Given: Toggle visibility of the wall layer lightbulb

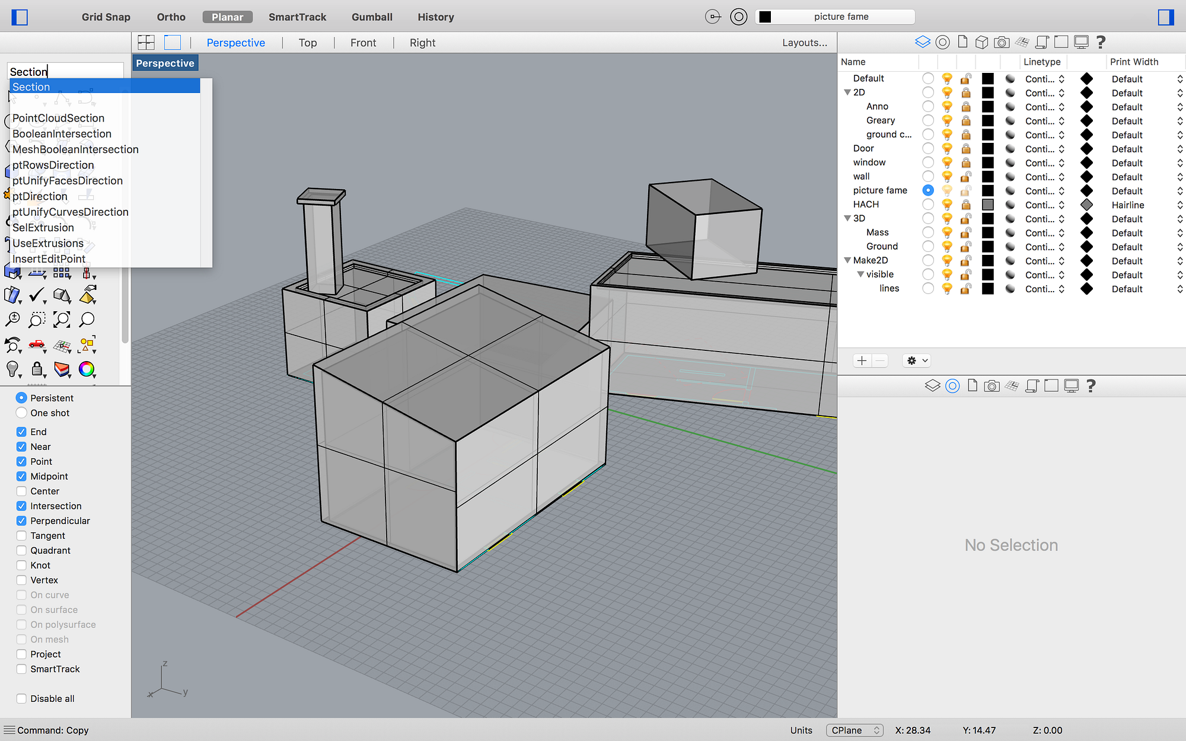Looking at the screenshot, I should coord(947,176).
